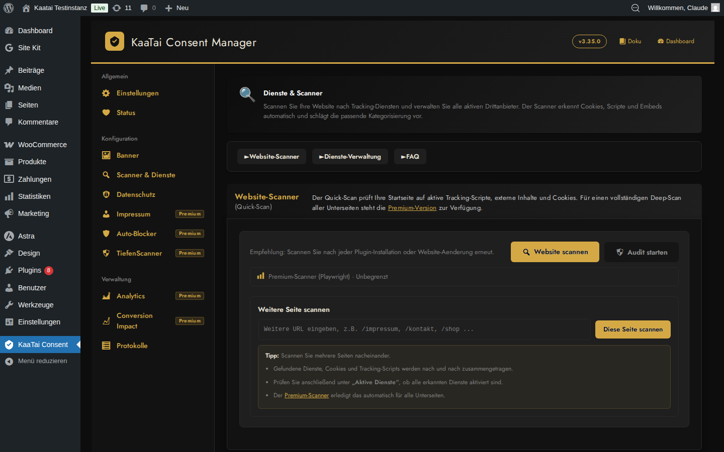The image size is (724, 452).
Task: Open the Werkzeuge admin menu
Action: (40, 305)
